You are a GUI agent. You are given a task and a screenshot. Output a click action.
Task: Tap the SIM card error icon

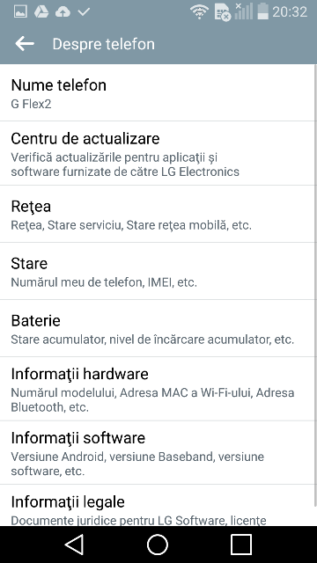[x=222, y=12]
